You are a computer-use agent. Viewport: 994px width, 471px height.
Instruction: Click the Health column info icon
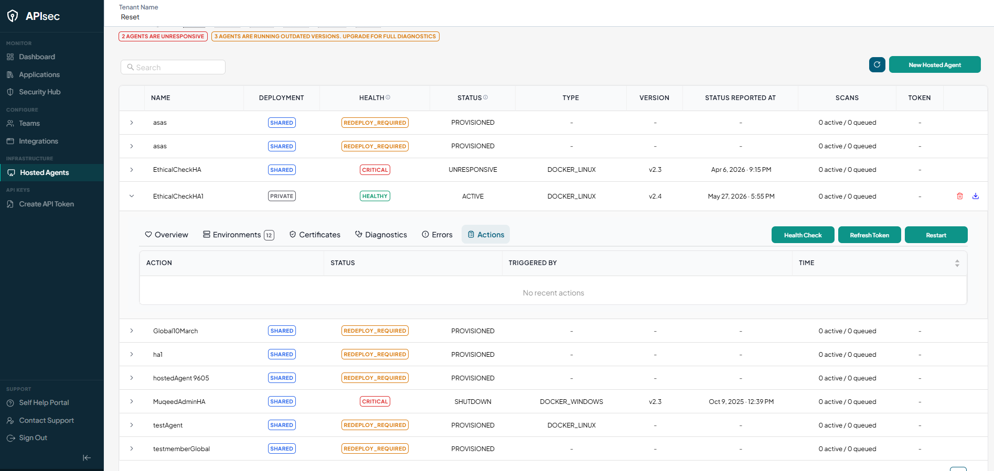(388, 97)
